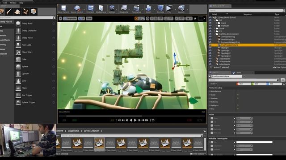Toggle the sequencer loop button
This screenshot has width=286, height=160.
pos(153,120)
